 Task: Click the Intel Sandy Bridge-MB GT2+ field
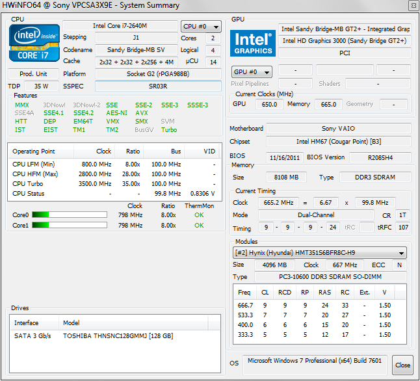point(345,29)
